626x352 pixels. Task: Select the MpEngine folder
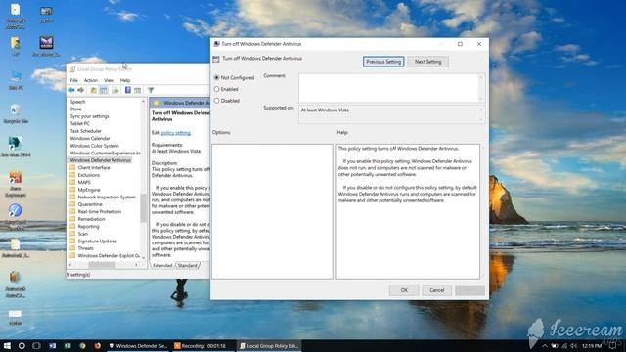click(x=89, y=190)
